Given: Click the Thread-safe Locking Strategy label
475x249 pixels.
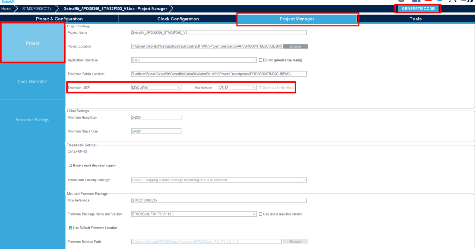Looking at the screenshot, I should click(89, 180).
